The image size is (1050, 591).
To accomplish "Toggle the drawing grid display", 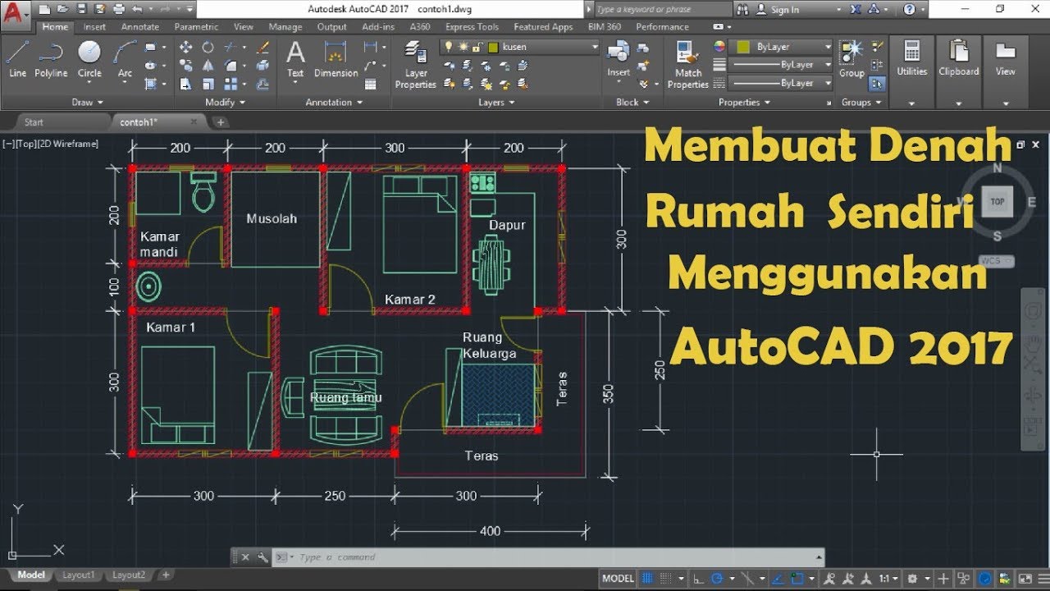I will point(646,579).
